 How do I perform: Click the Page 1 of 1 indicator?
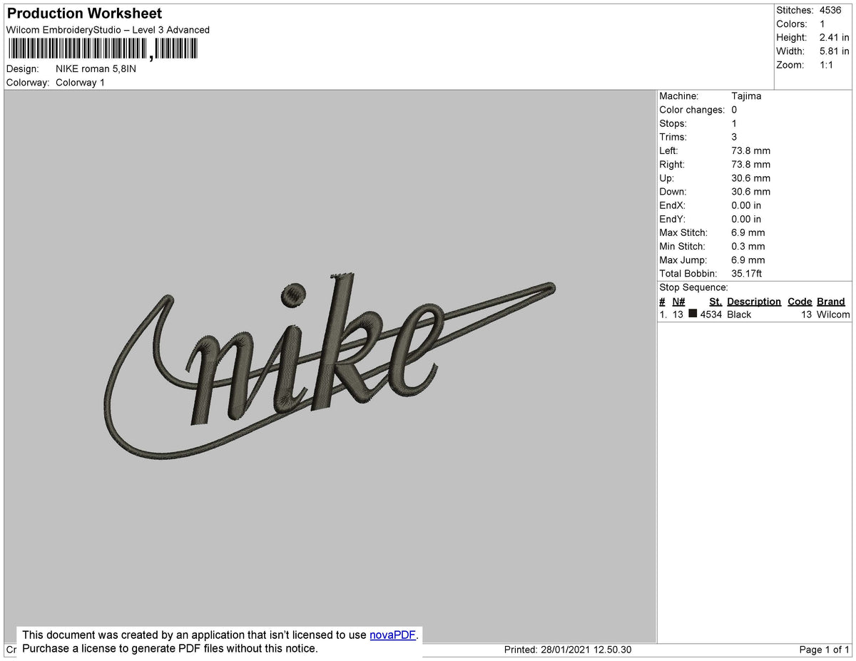coord(822,650)
